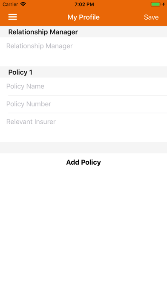Tap Save in the navigation bar

pos(151,17)
